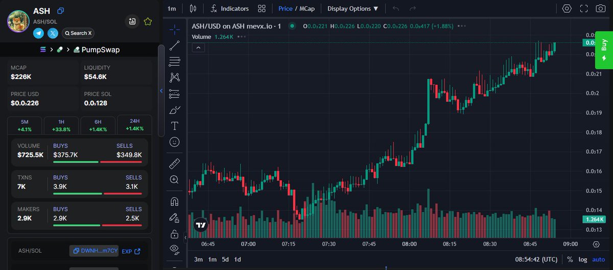Take a chart snapshot with the camera icon
Viewport: 613px width, 270px height.
pos(601,9)
